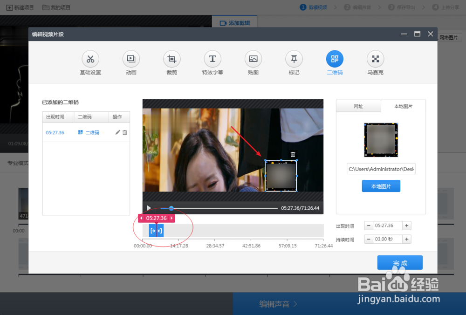The height and width of the screenshot is (315, 466).
Task: Click the 持续时间 03.00 秒 field
Action: coord(388,239)
